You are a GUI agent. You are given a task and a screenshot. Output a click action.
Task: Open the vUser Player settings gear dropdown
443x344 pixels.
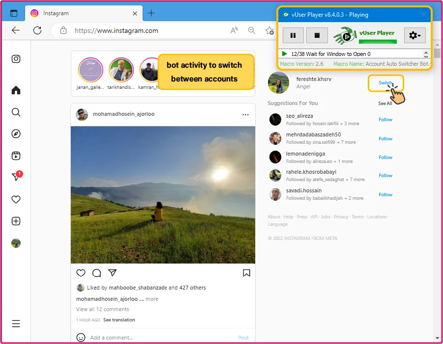click(414, 35)
